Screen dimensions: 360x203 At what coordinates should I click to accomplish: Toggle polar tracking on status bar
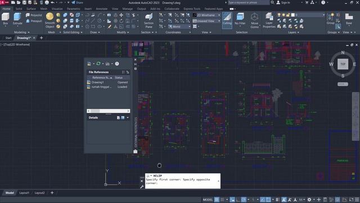tap(244, 200)
